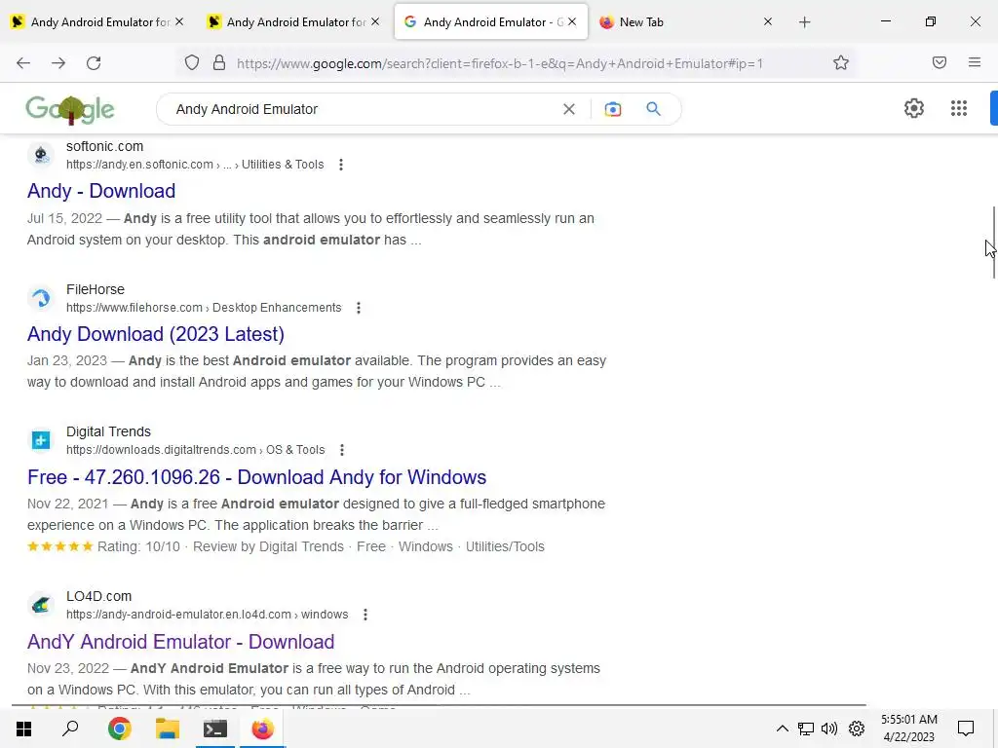Launch Chrome from the taskbar

click(x=119, y=729)
